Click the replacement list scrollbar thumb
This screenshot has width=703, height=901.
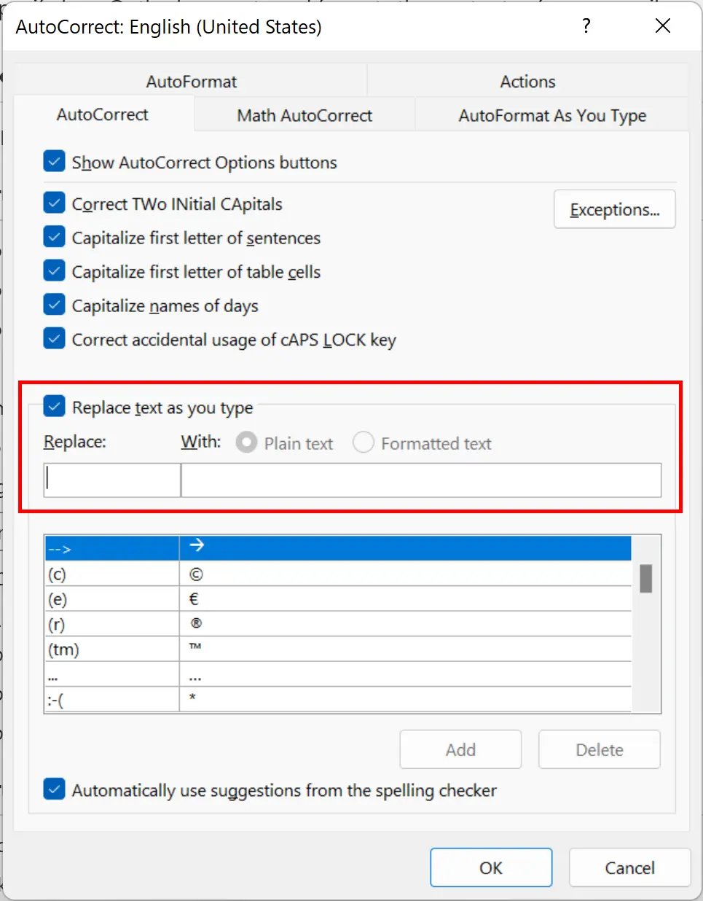coord(645,579)
